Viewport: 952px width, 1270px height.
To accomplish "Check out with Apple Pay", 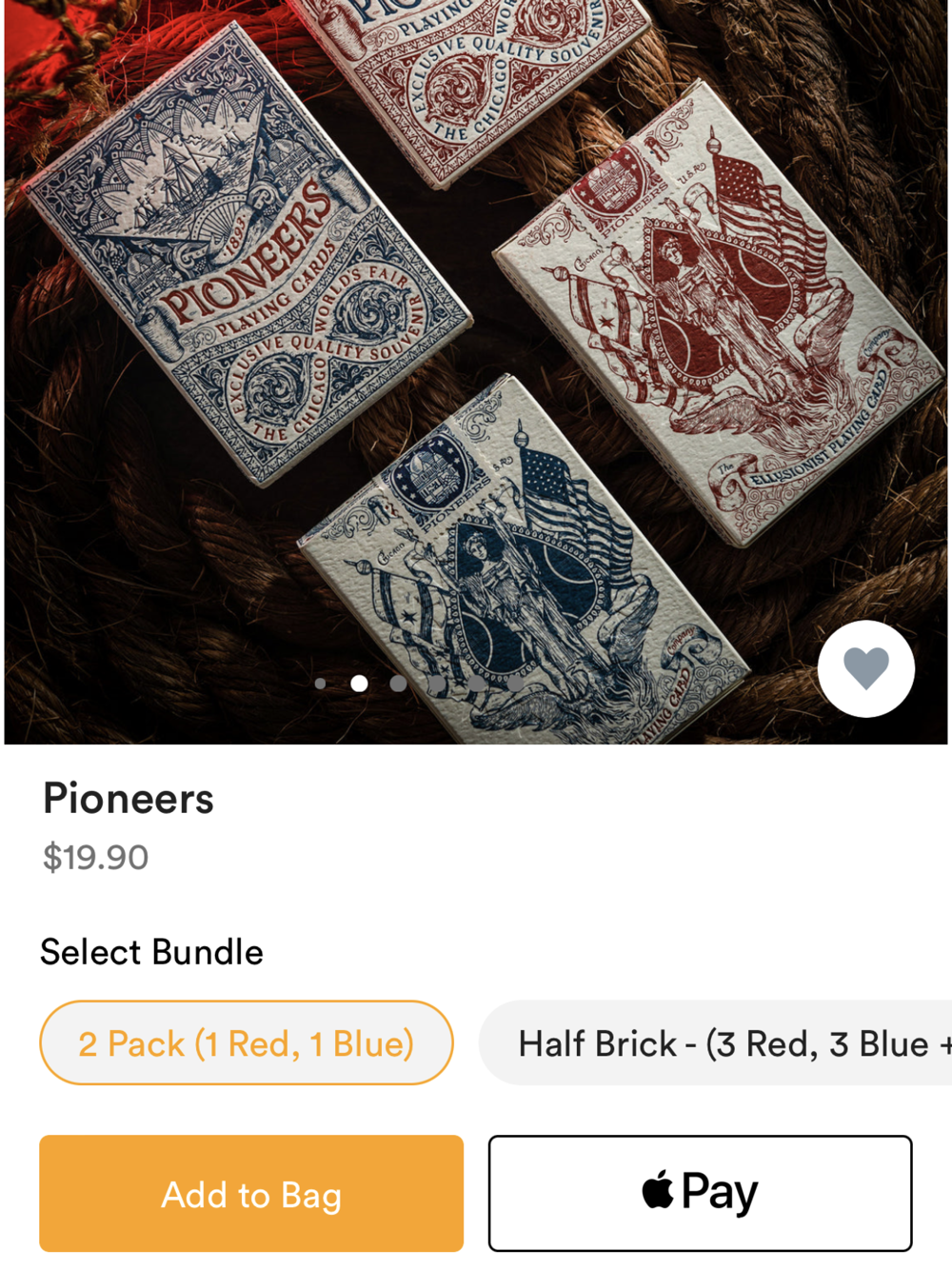I will [x=701, y=1193].
